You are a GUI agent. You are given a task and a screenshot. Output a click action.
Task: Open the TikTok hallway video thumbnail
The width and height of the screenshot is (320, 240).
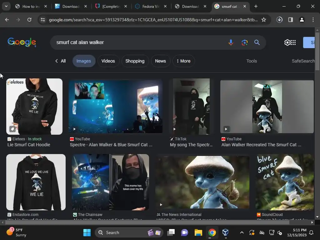pyautogui.click(x=191, y=106)
